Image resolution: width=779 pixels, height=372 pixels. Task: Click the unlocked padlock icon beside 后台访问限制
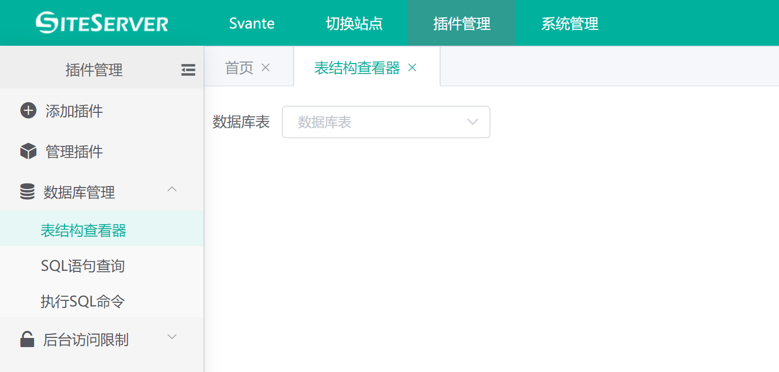[27, 339]
